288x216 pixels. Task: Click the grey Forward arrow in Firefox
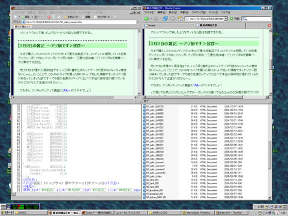[156, 19]
